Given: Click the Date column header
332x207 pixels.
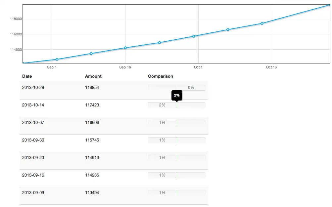Looking at the screenshot, I should click(x=27, y=76).
